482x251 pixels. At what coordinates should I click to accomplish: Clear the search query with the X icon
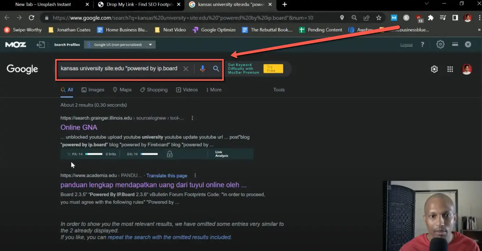coord(186,68)
